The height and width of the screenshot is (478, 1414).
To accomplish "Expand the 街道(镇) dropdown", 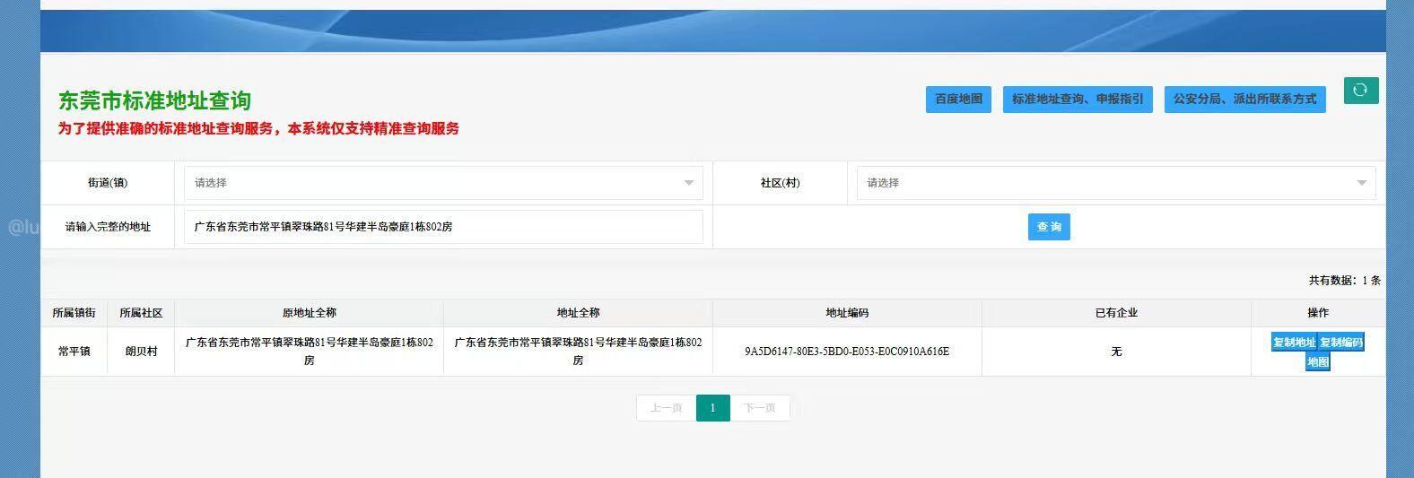I will tap(443, 183).
